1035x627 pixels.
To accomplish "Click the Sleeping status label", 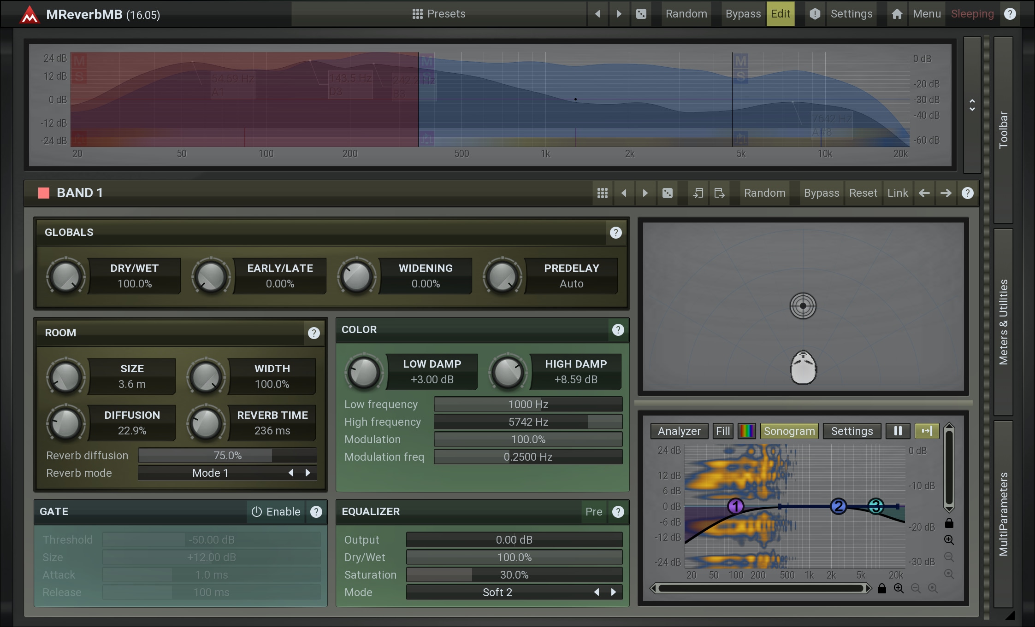I will [972, 14].
